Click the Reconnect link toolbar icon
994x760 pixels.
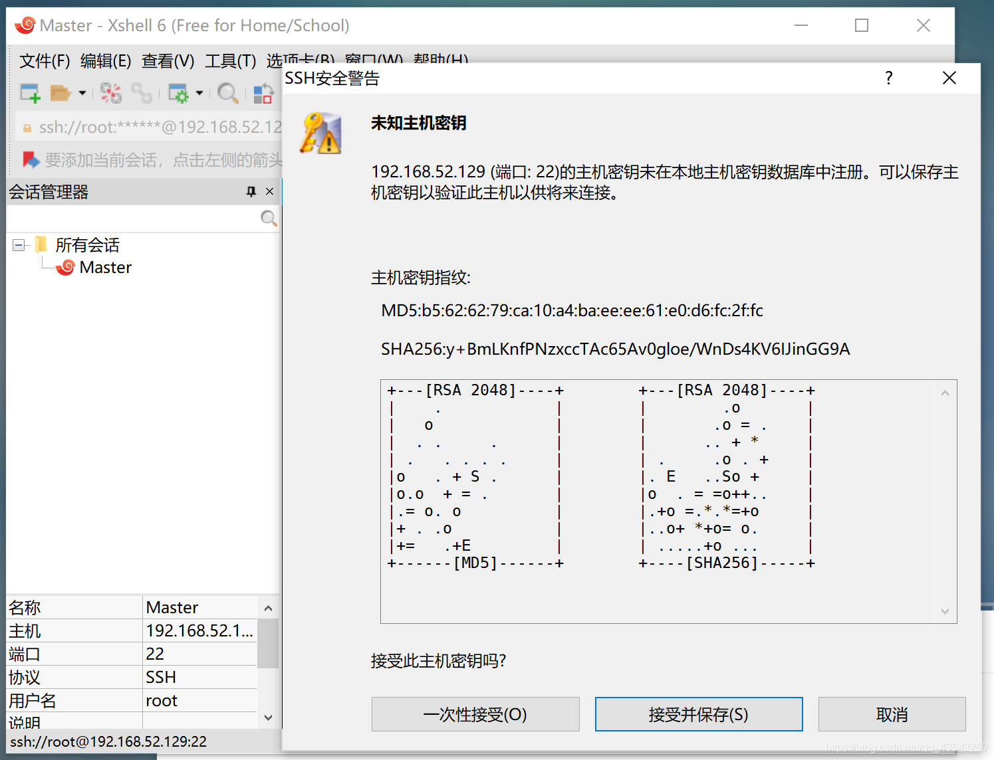(142, 93)
